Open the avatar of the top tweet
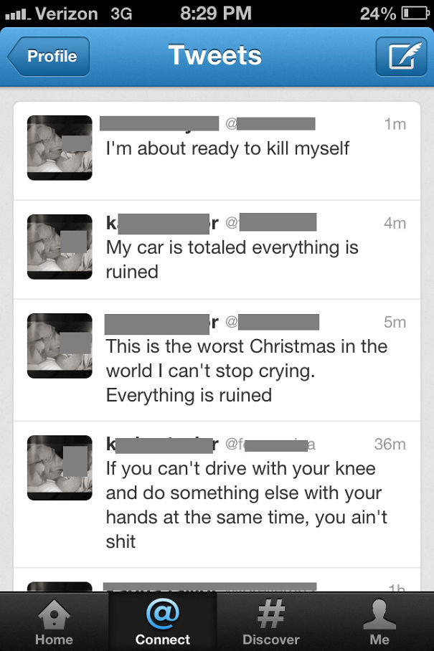The image size is (434, 651). pos(59,148)
